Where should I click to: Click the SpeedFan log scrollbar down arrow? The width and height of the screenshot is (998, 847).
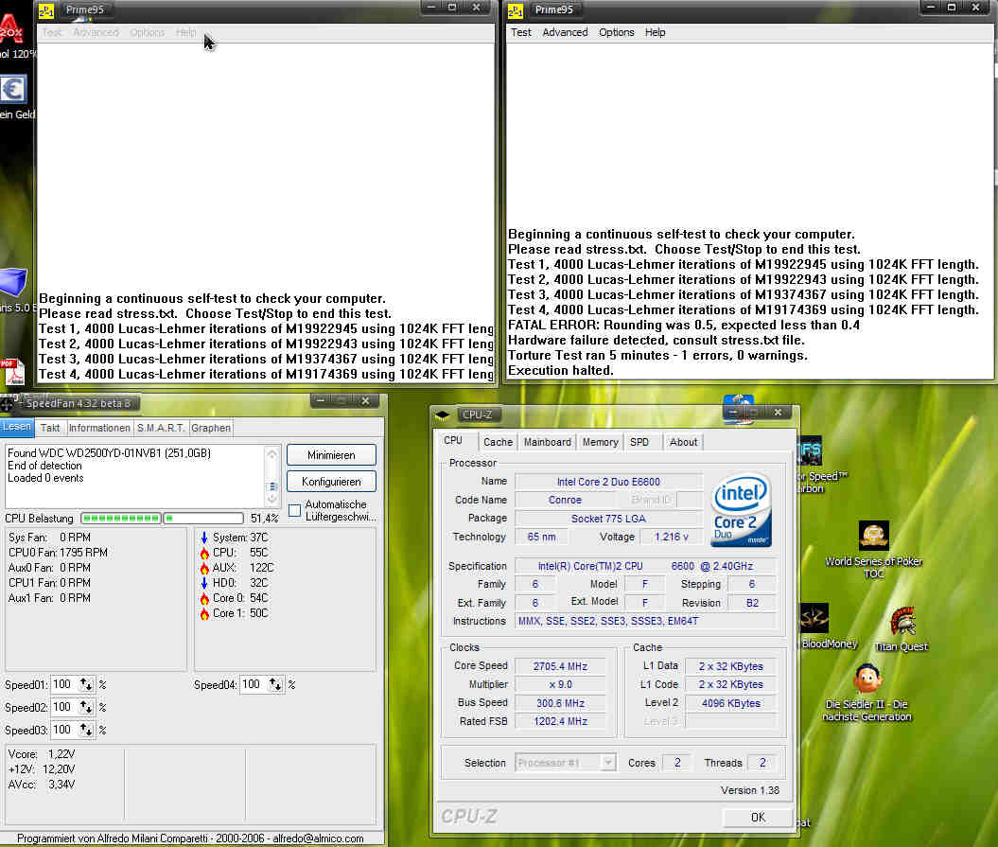[272, 500]
